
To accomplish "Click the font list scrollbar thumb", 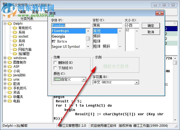I will 88,38.
